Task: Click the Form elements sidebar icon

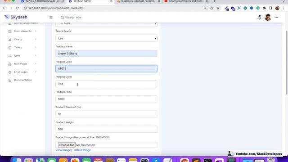Action: (x=10, y=31)
